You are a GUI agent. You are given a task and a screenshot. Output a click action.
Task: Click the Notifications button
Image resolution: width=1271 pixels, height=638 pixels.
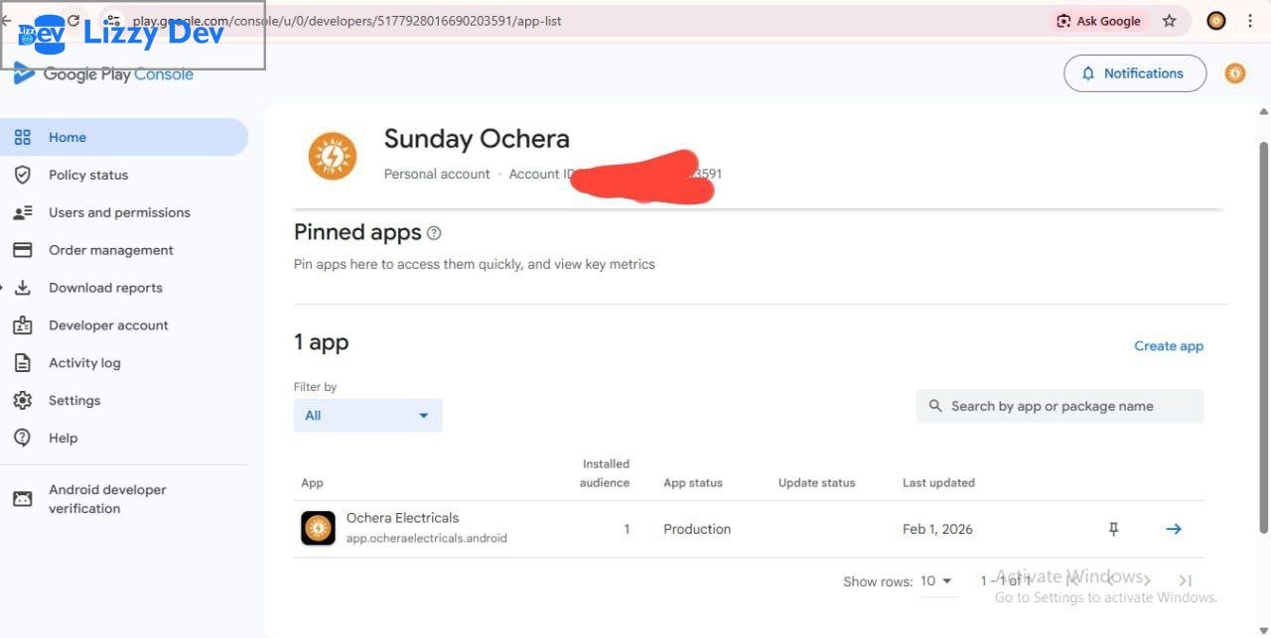click(x=1134, y=73)
